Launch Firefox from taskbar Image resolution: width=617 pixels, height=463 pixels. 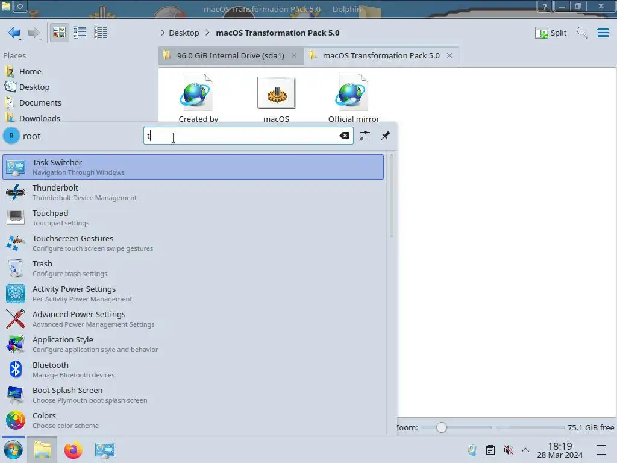click(x=73, y=450)
